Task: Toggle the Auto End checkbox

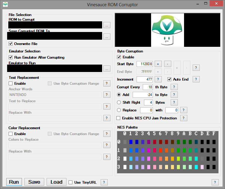Action: [x=169, y=79]
